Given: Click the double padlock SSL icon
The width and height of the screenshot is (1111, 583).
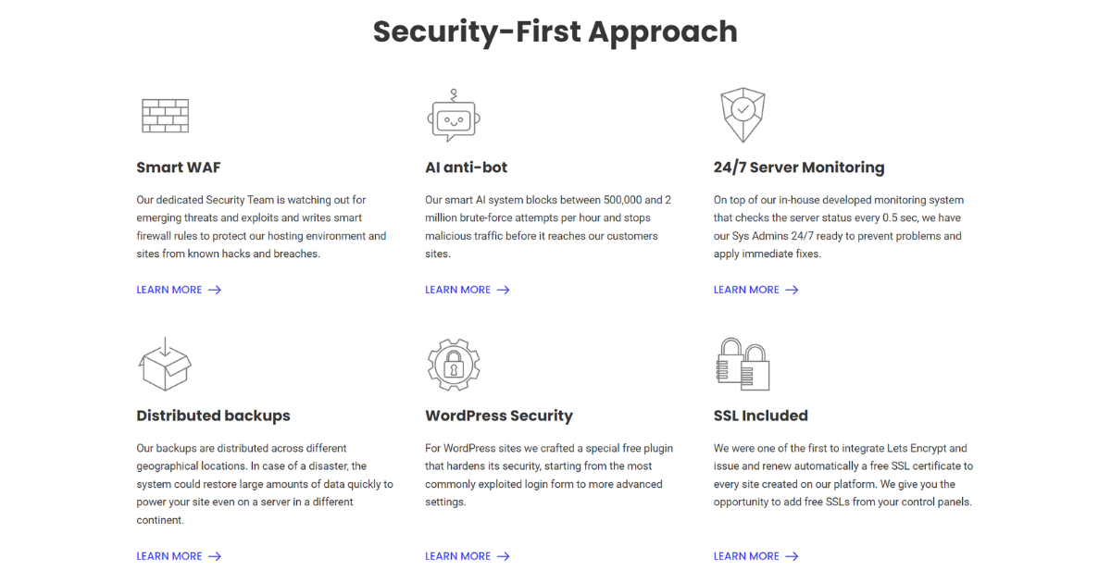Looking at the screenshot, I should tap(743, 364).
